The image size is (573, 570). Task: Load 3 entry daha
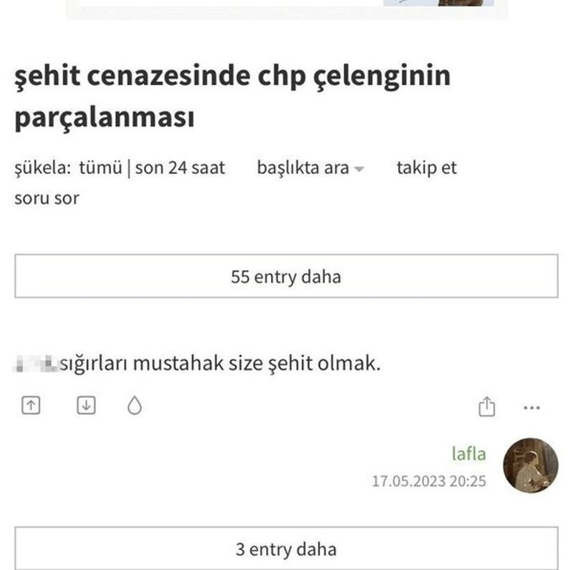(286, 549)
